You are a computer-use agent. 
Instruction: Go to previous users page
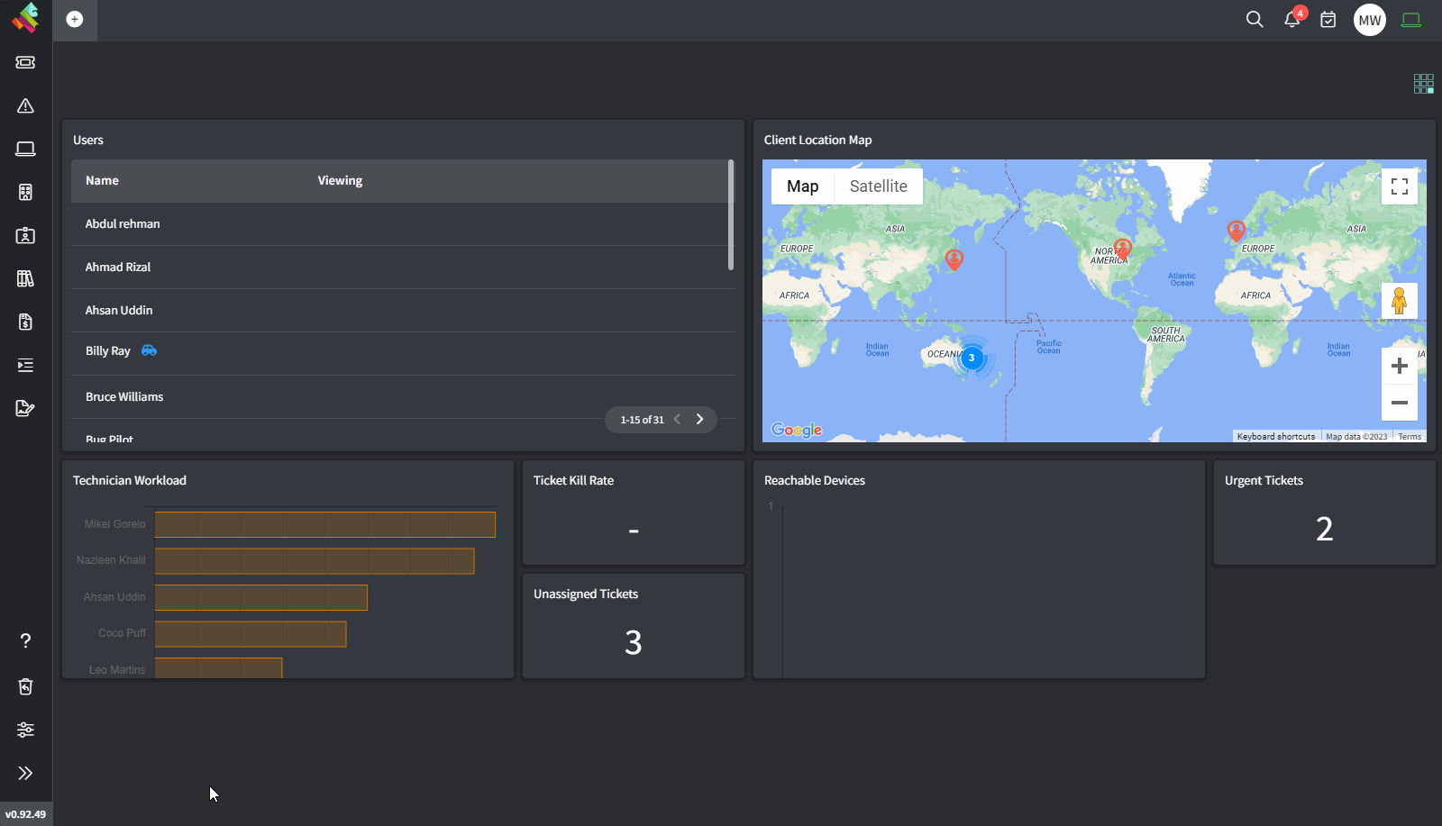tap(678, 420)
